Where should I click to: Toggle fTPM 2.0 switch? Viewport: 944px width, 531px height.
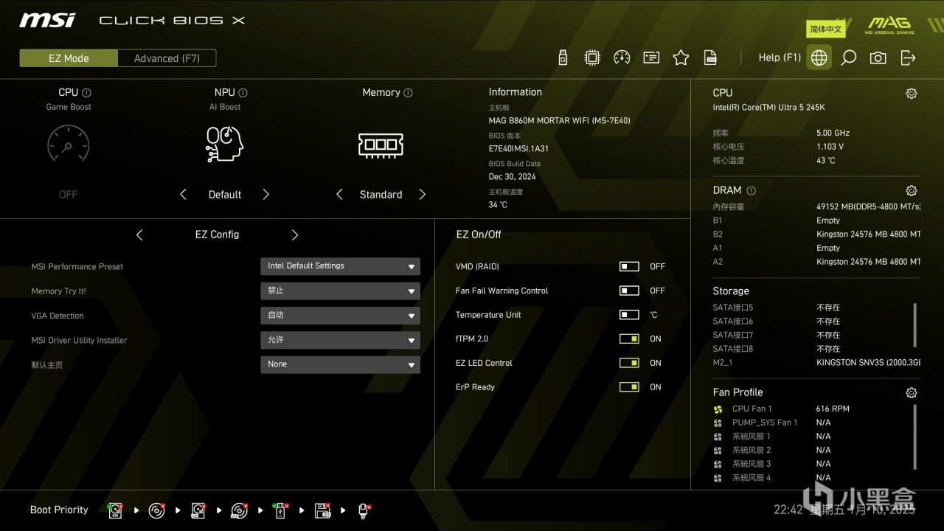[x=629, y=339]
